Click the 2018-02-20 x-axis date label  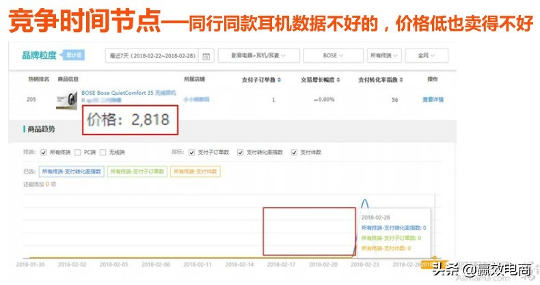[323, 264]
